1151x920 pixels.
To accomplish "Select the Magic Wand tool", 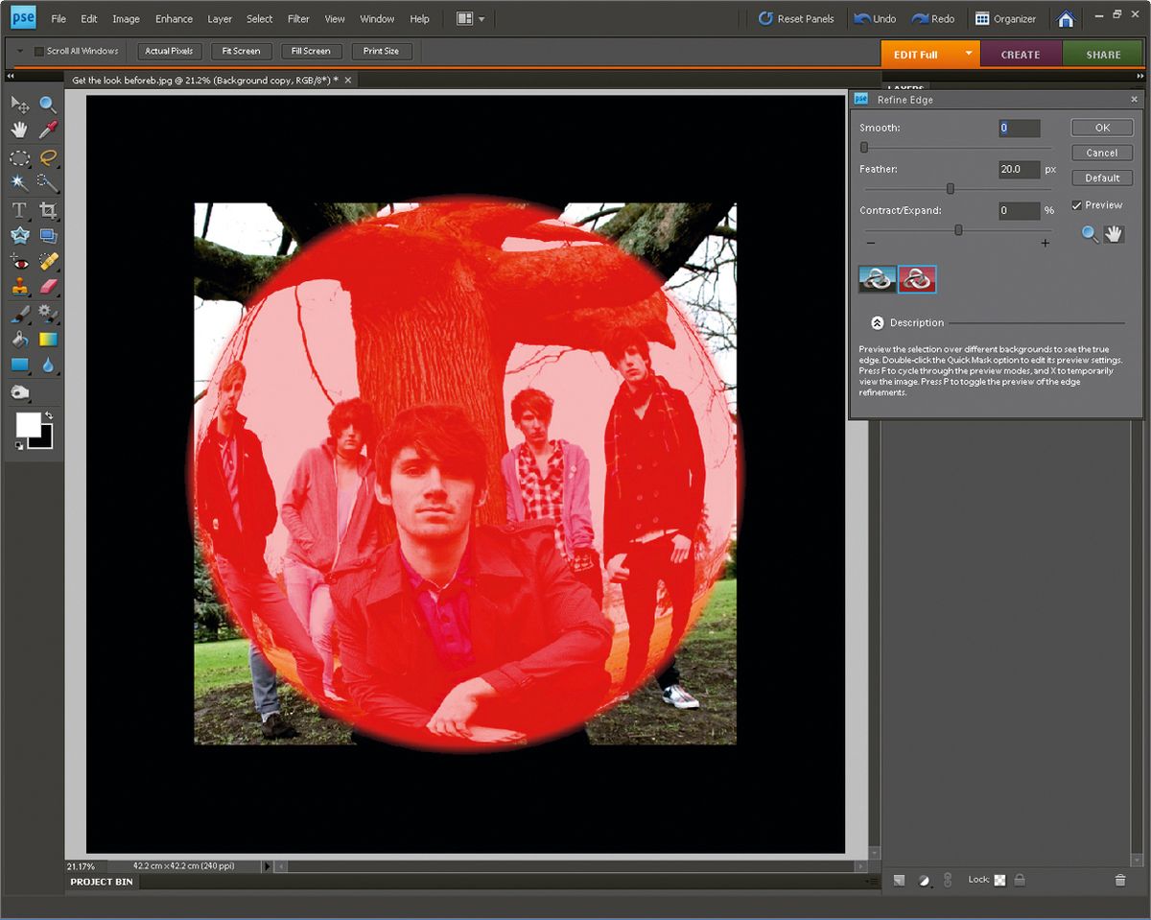I will point(19,182).
